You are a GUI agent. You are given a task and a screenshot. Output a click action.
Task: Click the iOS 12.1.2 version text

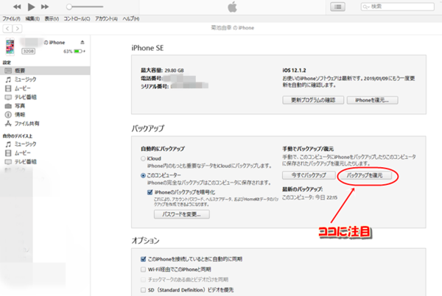(x=294, y=71)
